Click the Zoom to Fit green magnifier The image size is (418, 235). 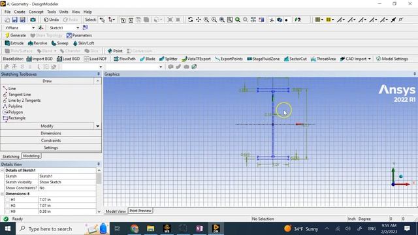click(x=238, y=20)
